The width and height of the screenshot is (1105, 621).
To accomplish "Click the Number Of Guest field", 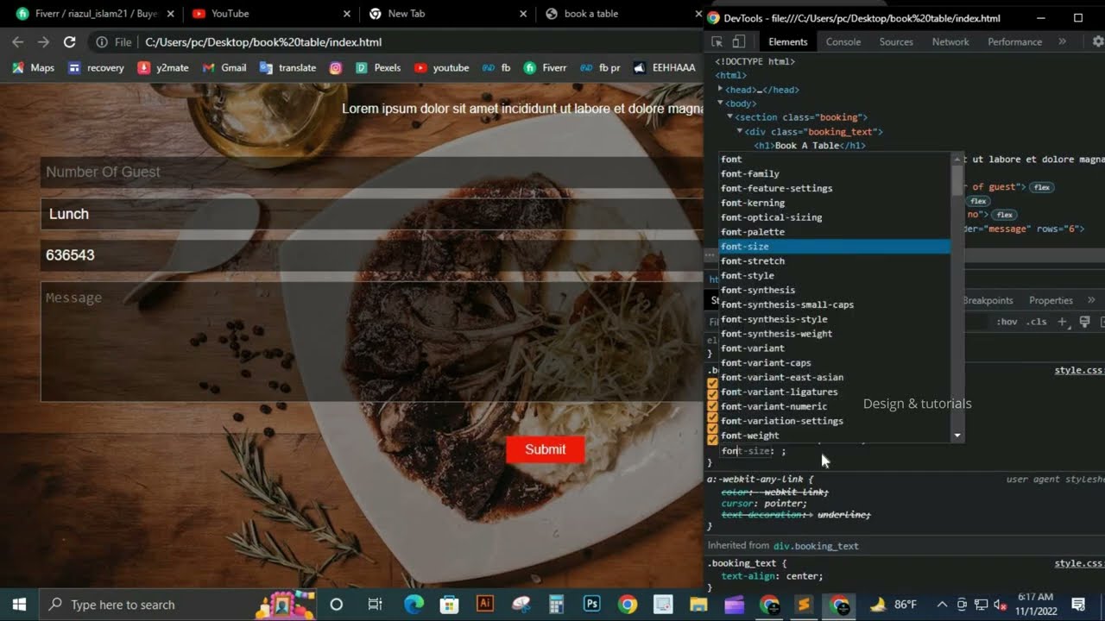I will pos(372,172).
